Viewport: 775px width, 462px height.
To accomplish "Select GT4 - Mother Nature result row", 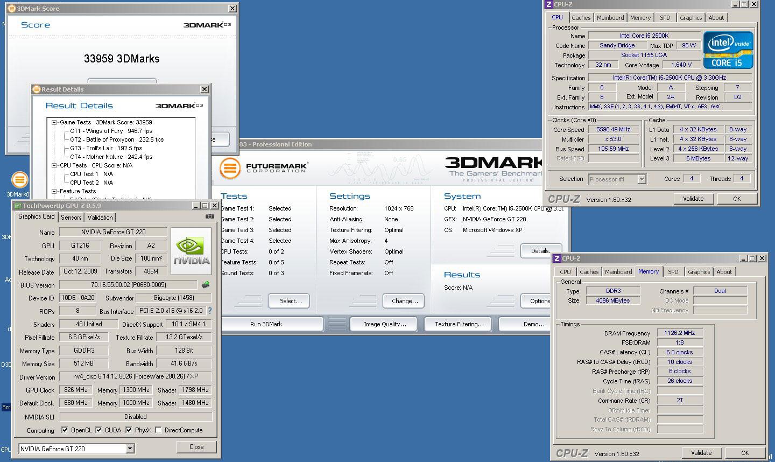I will tap(111, 157).
